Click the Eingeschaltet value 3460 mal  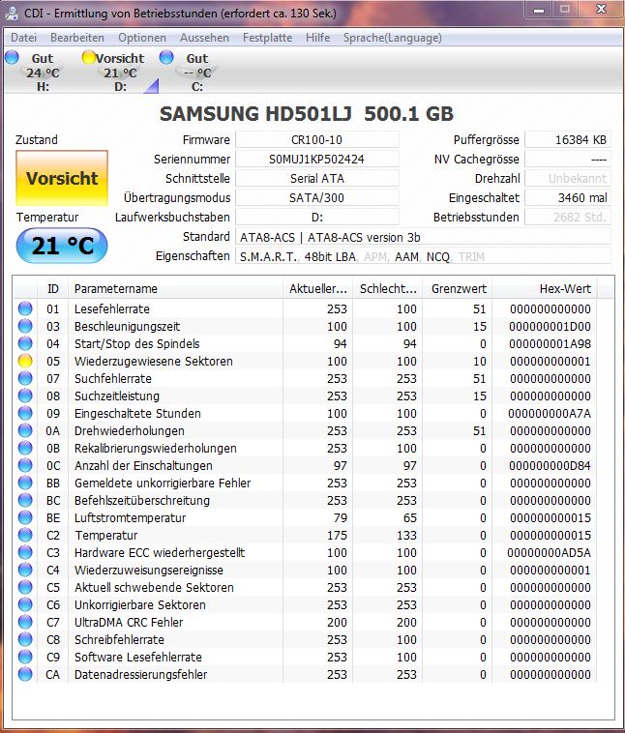point(568,197)
